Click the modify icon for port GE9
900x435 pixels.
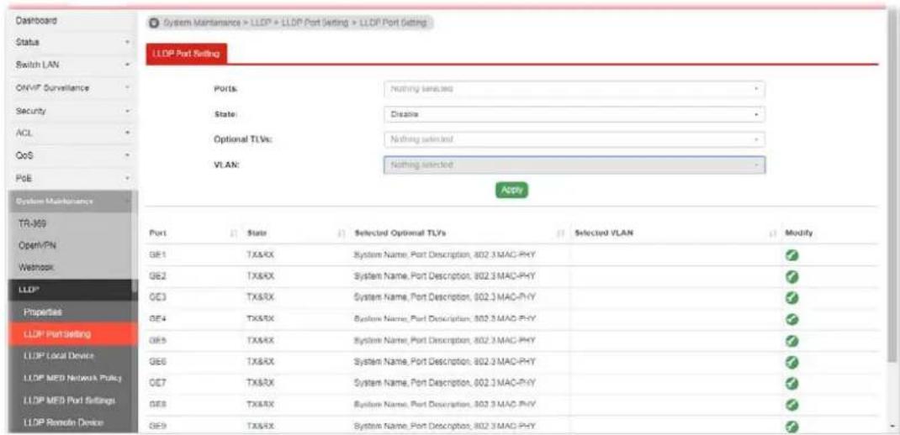[791, 426]
